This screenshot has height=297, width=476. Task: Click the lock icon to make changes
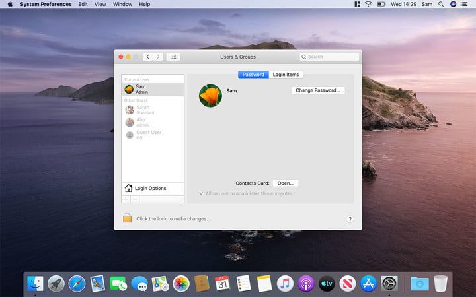pyautogui.click(x=127, y=218)
